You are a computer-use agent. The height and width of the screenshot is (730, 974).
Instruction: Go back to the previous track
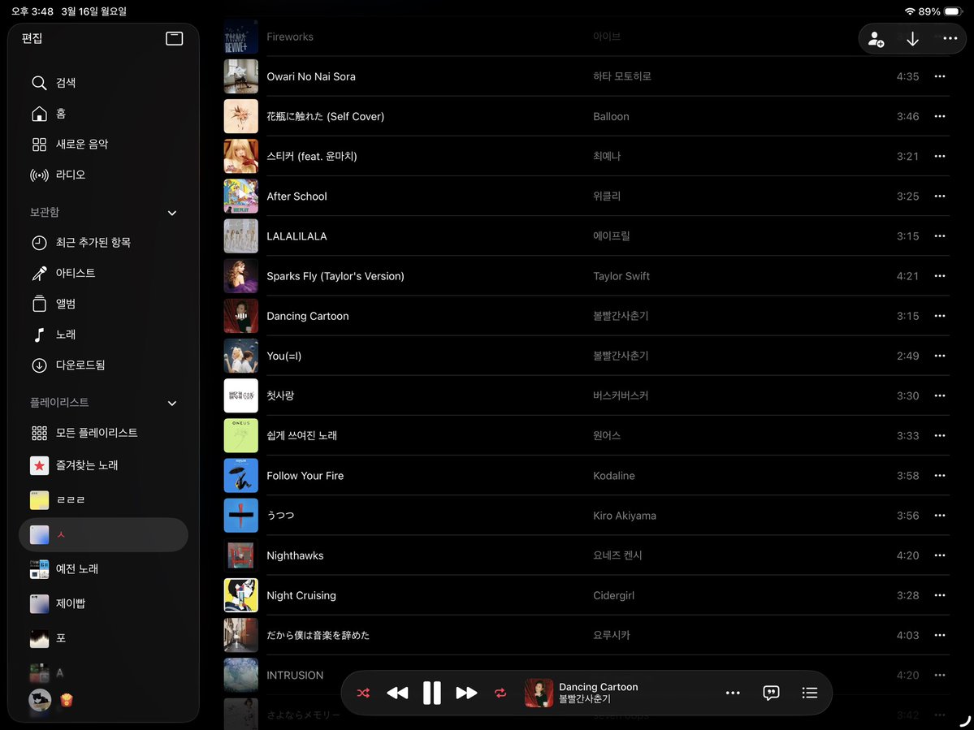pyautogui.click(x=397, y=693)
